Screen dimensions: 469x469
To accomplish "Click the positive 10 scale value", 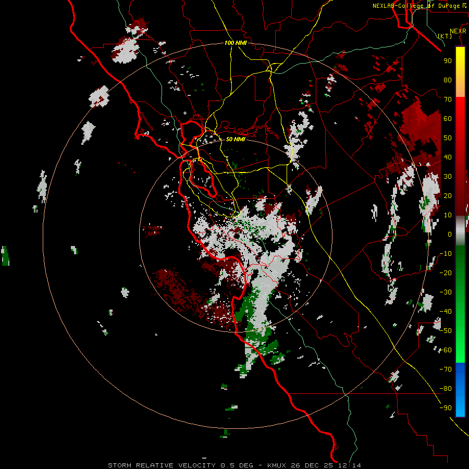I will point(448,215).
